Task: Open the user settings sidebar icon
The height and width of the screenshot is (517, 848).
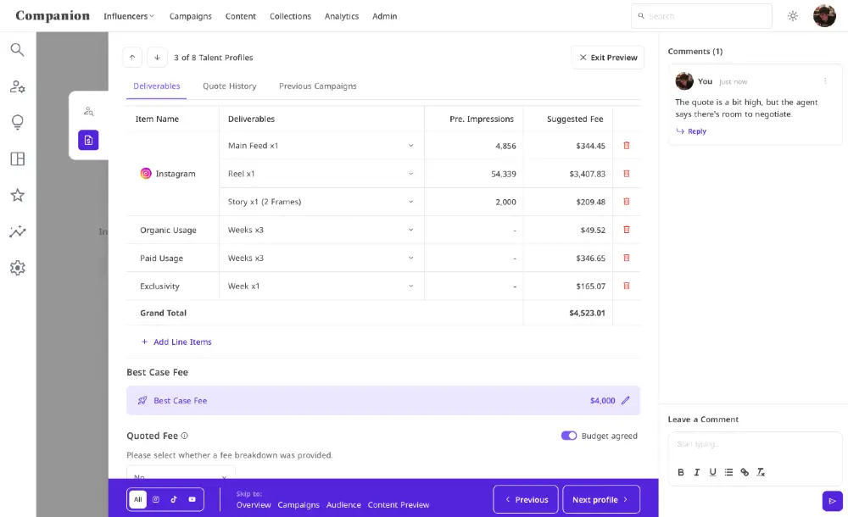Action: [x=17, y=86]
